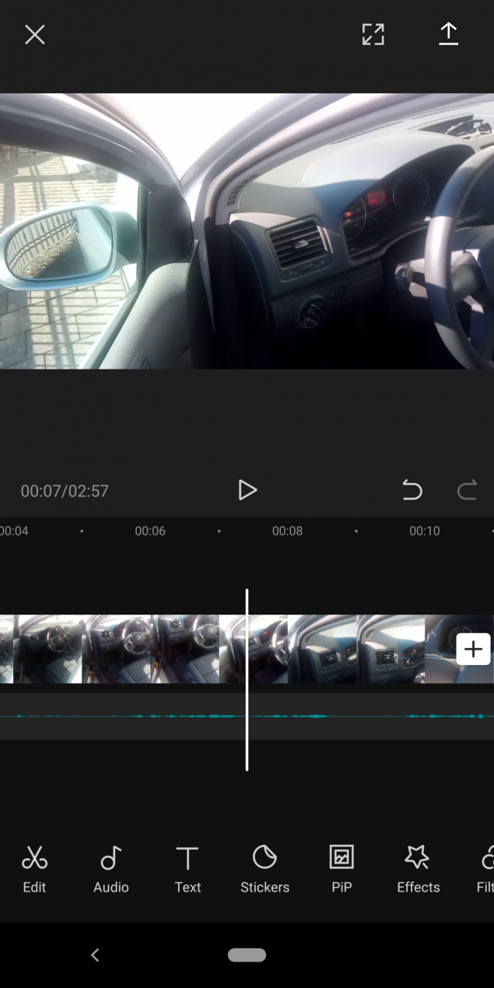Play the video preview
The width and height of the screenshot is (494, 988).
coord(247,490)
